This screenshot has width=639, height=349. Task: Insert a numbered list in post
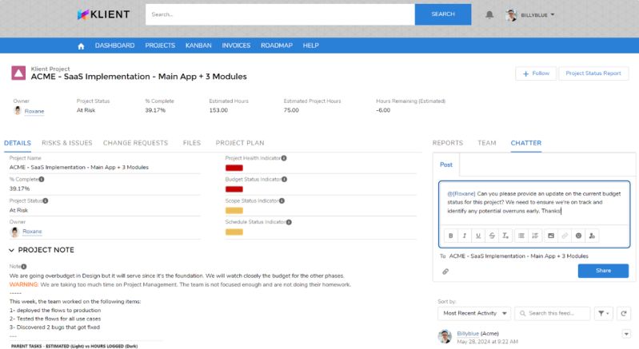point(535,236)
